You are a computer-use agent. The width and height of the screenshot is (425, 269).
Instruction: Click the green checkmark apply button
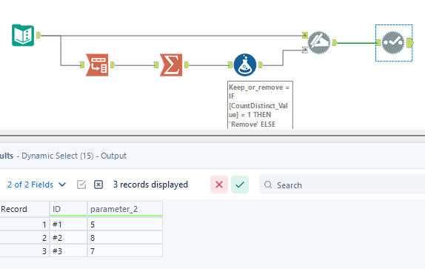click(x=240, y=185)
